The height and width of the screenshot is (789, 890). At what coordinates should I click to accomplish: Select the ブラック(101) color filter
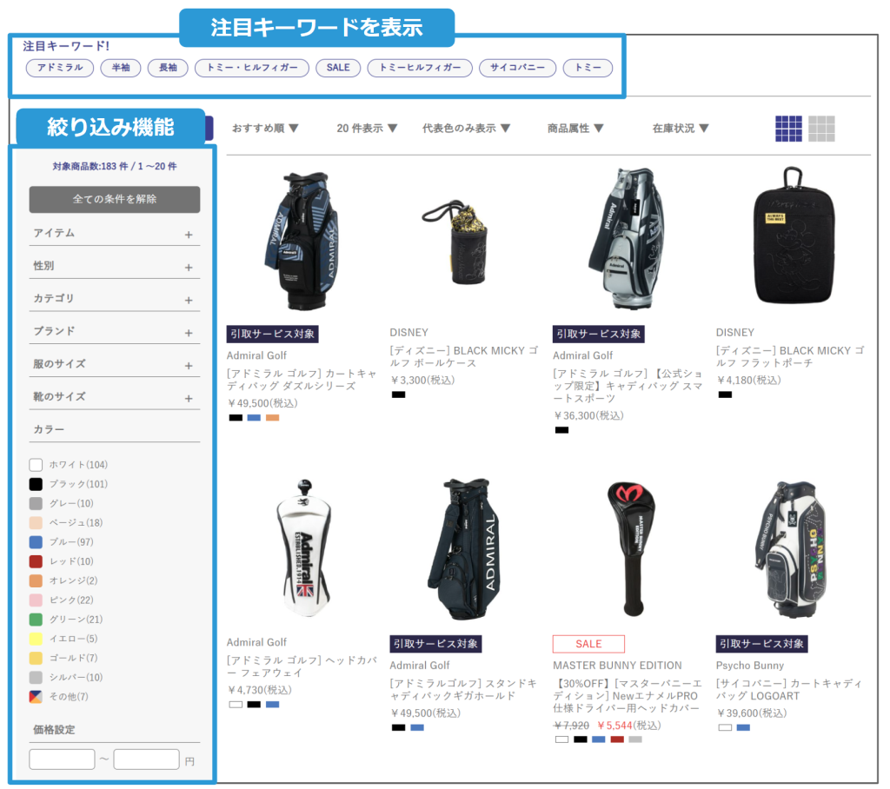click(x=69, y=484)
